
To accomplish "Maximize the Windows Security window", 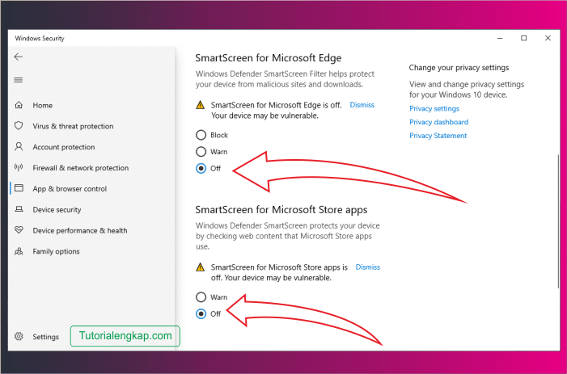I will tap(523, 38).
